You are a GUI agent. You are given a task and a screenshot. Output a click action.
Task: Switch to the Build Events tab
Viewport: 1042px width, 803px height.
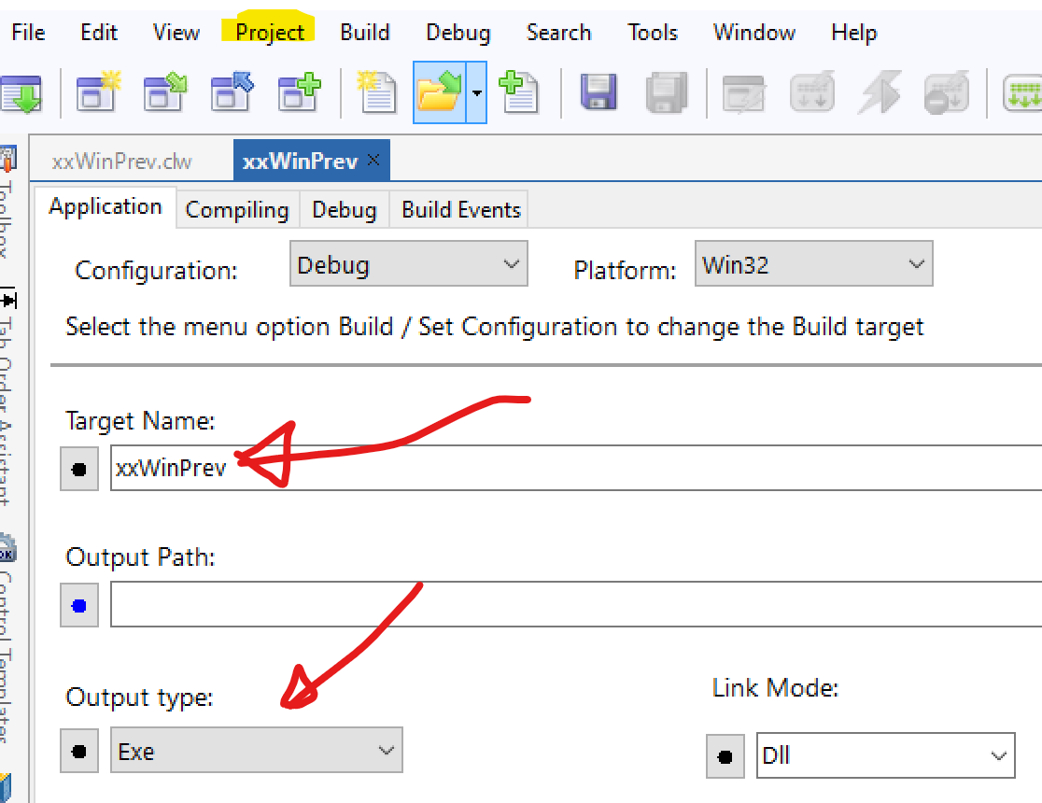461,210
